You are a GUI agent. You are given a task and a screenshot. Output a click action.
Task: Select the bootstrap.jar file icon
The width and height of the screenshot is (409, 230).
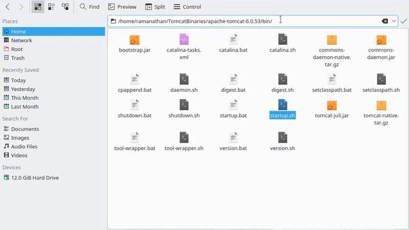(135, 40)
